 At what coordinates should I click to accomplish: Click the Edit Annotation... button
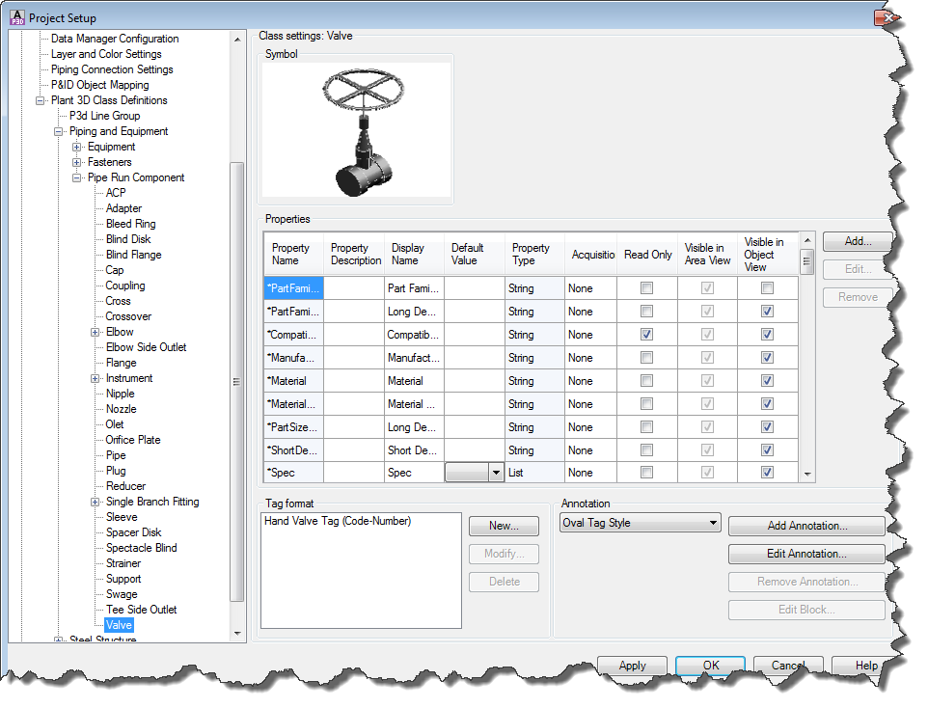click(x=806, y=554)
